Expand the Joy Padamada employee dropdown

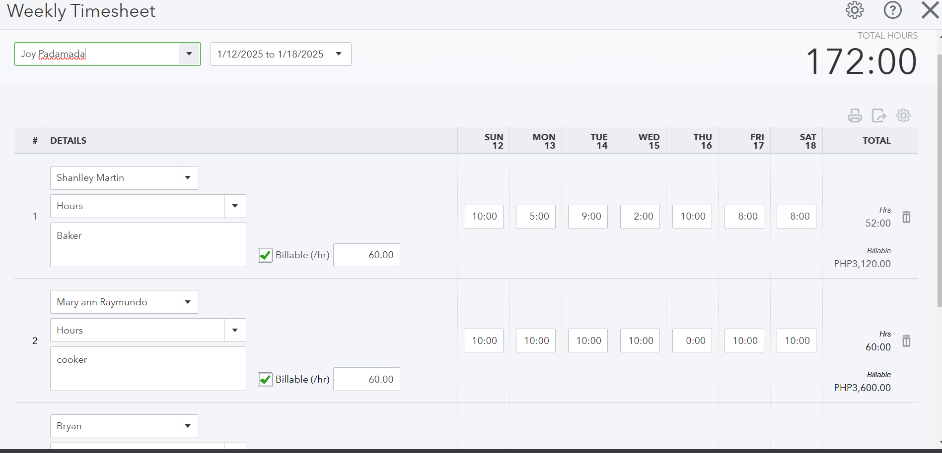pos(189,54)
